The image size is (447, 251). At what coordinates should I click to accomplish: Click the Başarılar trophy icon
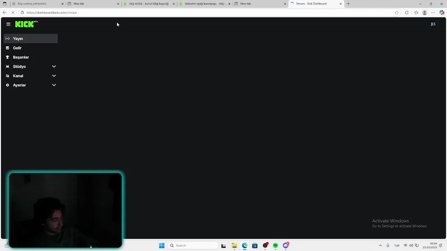click(x=7, y=57)
